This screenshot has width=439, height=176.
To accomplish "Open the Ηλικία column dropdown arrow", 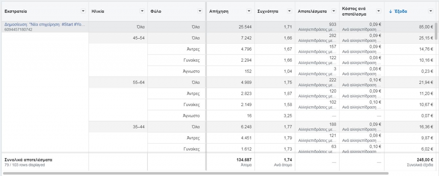I will (x=142, y=11).
